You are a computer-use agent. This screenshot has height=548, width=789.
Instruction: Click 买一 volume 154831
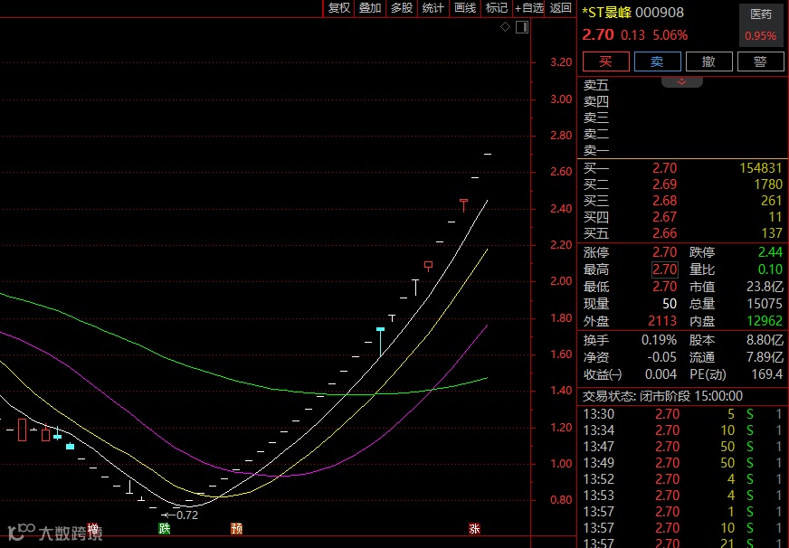[760, 168]
